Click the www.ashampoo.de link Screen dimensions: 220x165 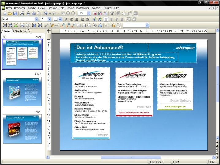tap(175, 106)
